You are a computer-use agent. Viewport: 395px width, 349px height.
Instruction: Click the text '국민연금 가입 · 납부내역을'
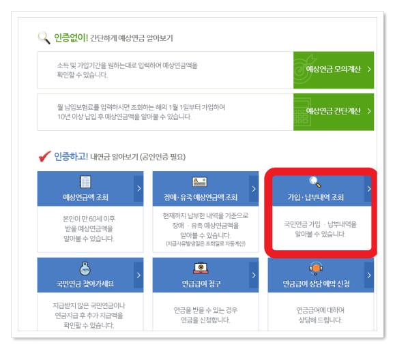(x=321, y=224)
